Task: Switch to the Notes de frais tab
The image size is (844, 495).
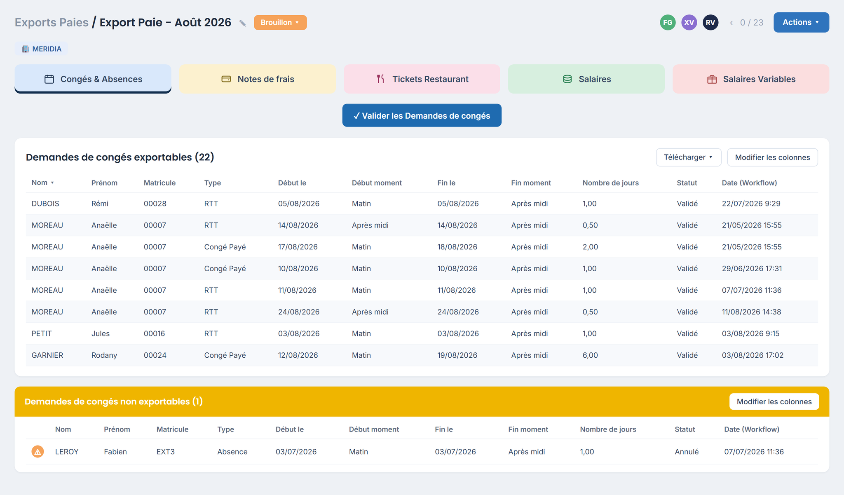Action: click(x=258, y=79)
